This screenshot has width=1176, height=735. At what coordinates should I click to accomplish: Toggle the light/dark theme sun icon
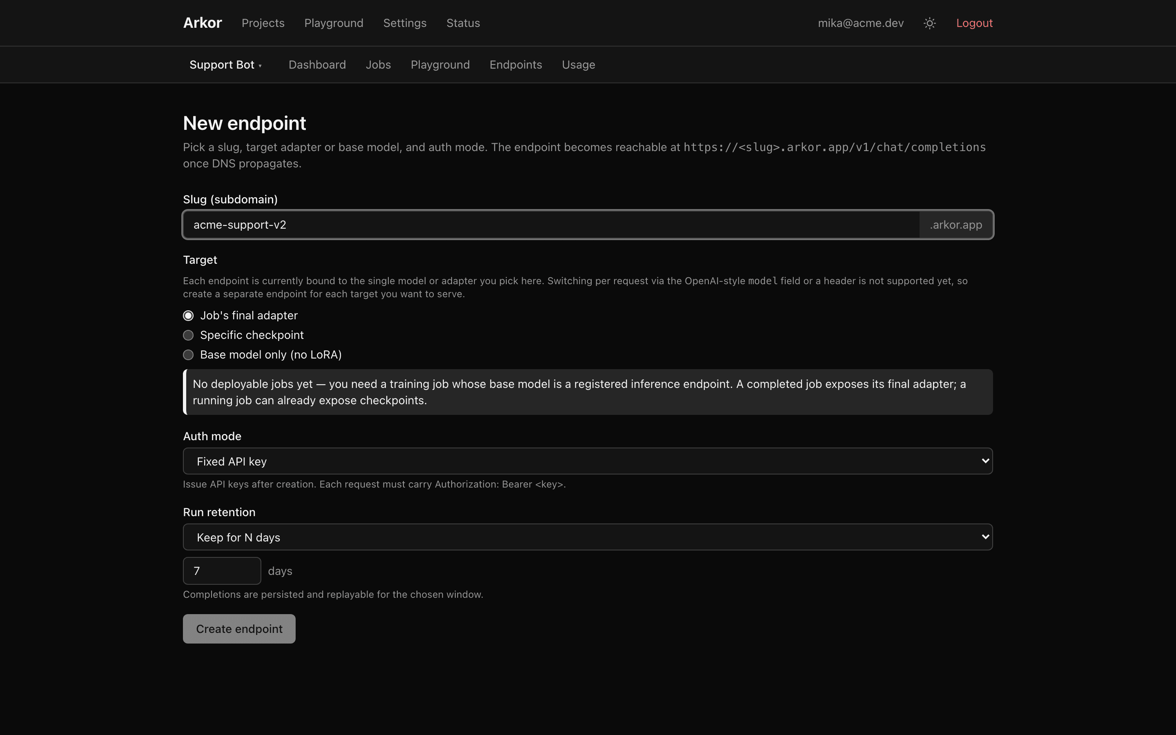pos(929,23)
